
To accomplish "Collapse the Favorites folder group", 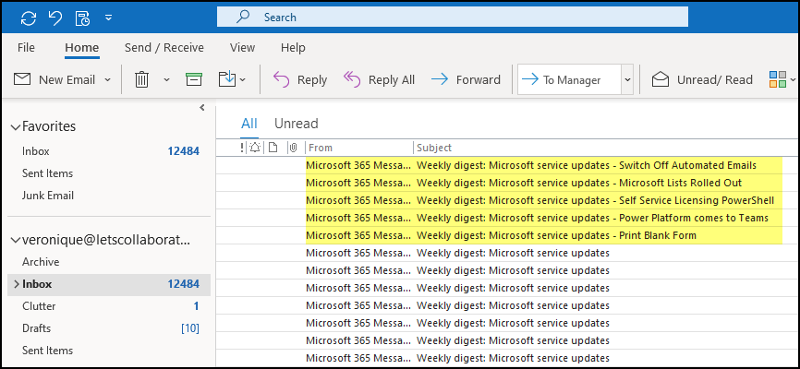I will coord(14,126).
